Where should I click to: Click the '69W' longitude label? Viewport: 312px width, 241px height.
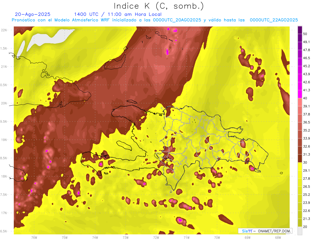tap(247, 238)
